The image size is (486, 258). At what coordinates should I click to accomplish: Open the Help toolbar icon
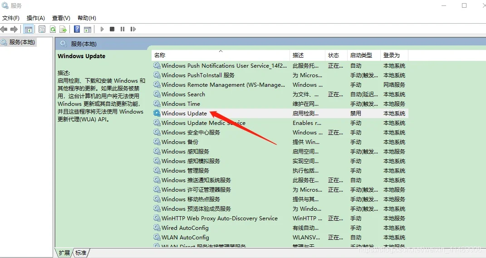pos(77,29)
